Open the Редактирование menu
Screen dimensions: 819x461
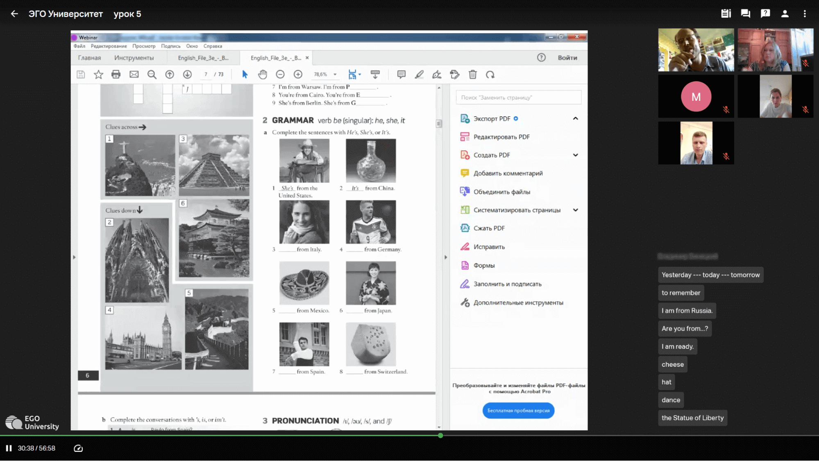tap(109, 46)
